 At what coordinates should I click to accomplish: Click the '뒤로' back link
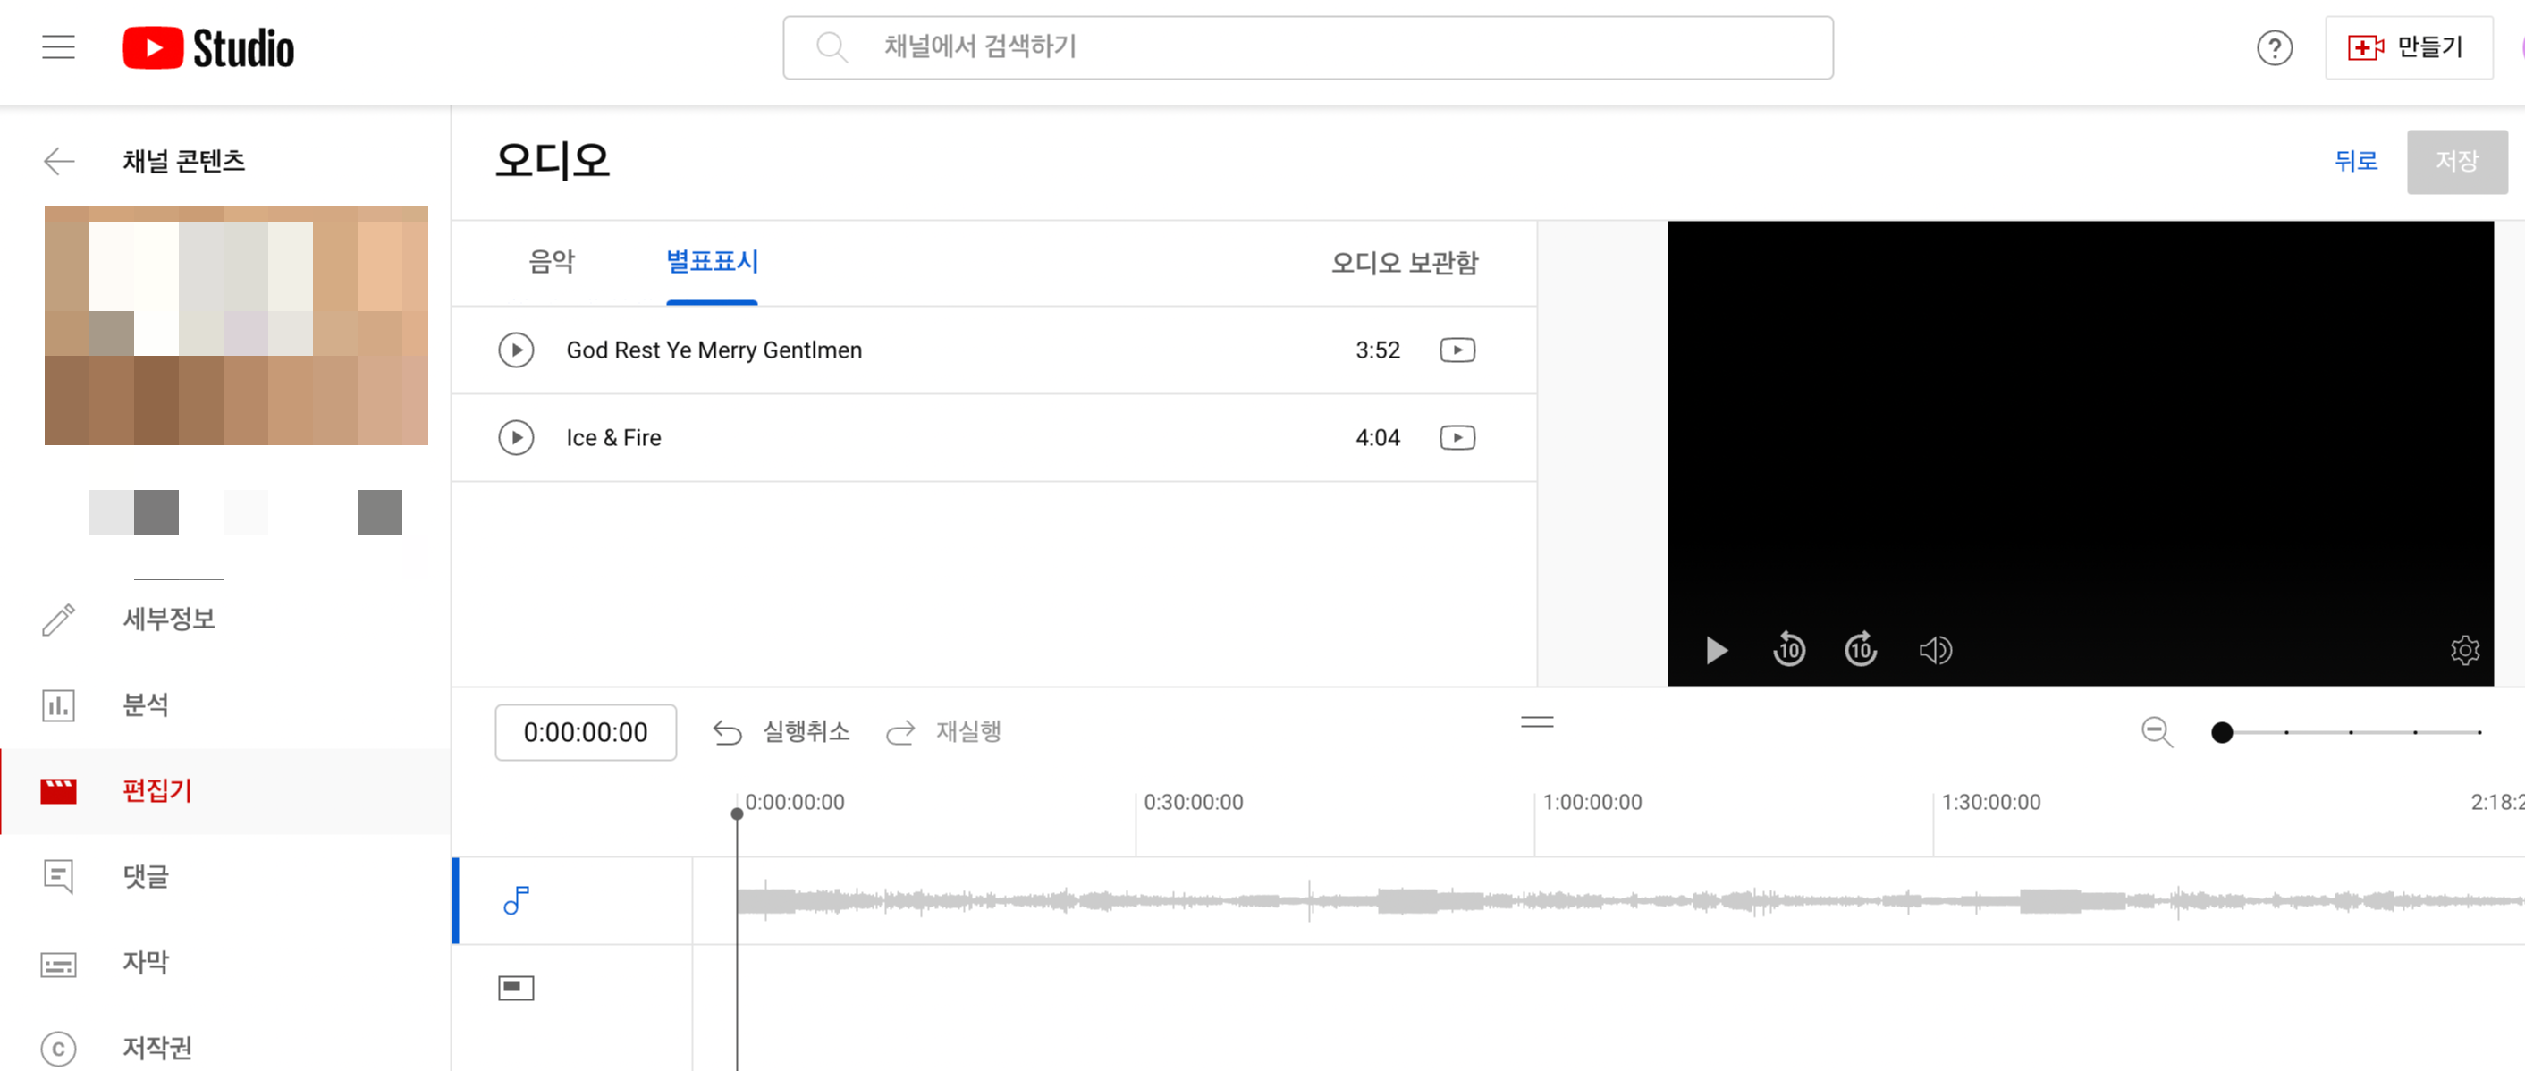(2355, 161)
